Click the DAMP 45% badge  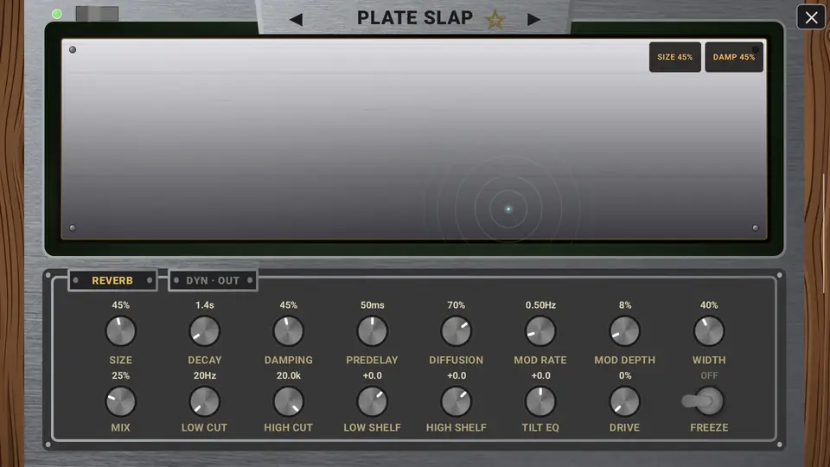(734, 57)
